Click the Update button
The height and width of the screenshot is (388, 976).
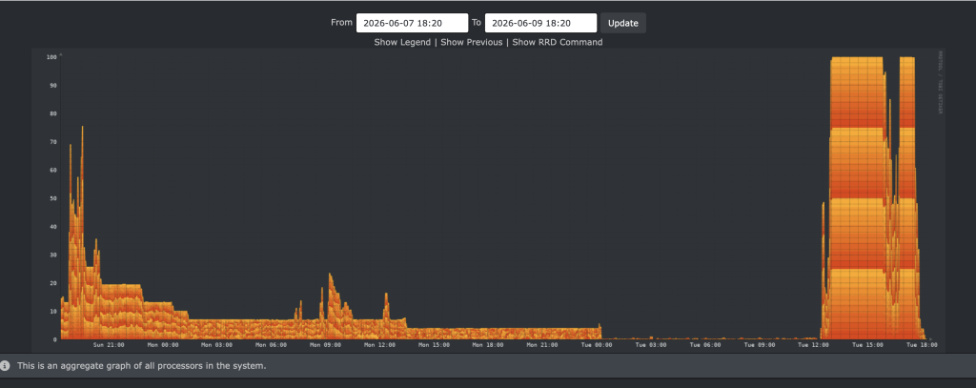pyautogui.click(x=623, y=23)
